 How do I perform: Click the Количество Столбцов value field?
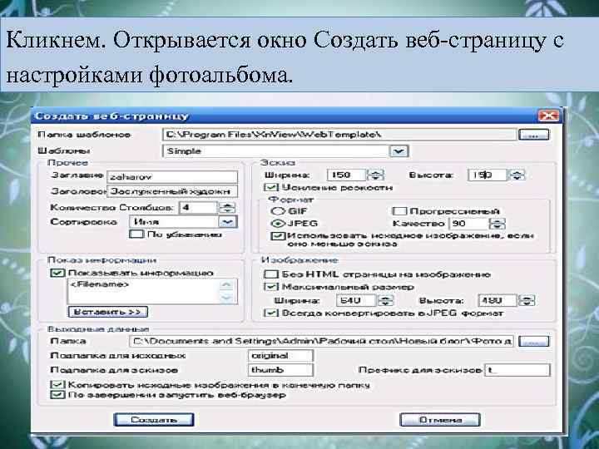click(x=198, y=208)
